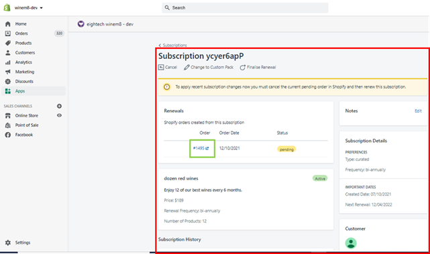The height and width of the screenshot is (254, 430).
Task: Click the Facebook logo icon
Action: [8, 135]
